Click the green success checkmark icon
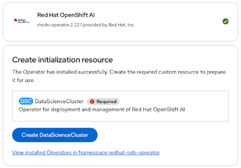The width and height of the screenshot is (241, 168). pos(226,21)
